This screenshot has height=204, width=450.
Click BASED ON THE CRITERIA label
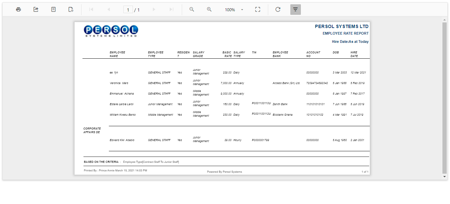[x=101, y=162]
